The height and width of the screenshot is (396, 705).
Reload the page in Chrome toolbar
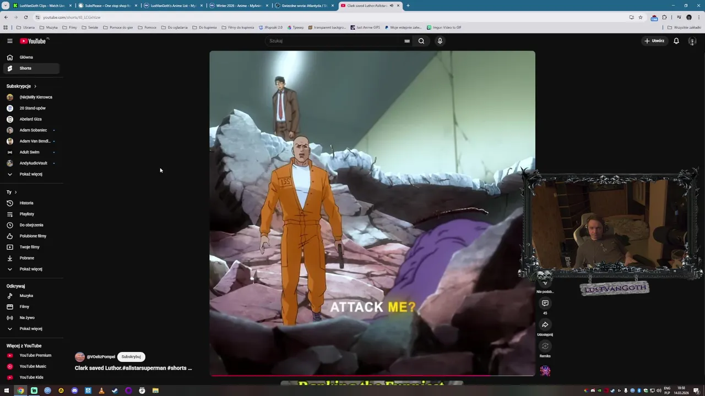pyautogui.click(x=26, y=17)
